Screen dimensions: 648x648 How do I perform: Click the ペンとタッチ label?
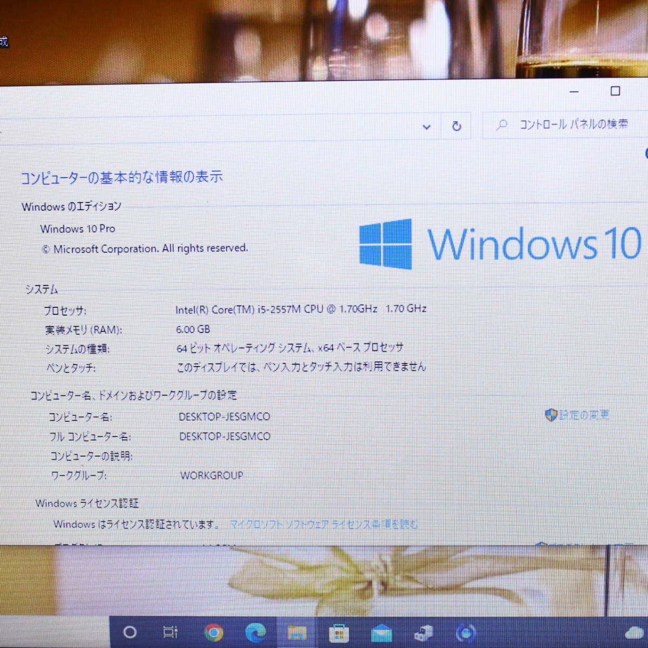pyautogui.click(x=71, y=368)
